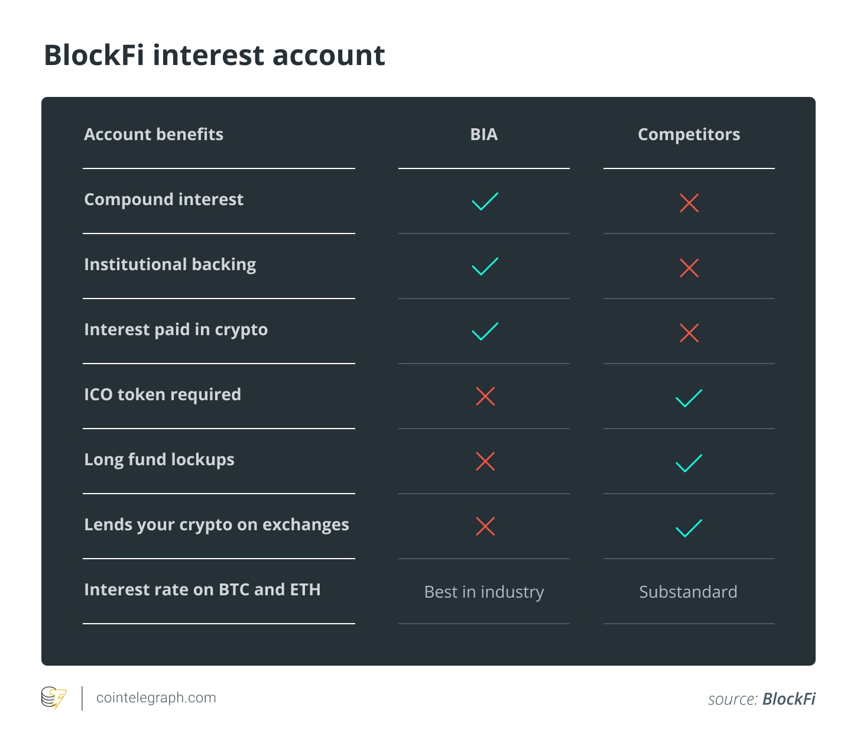
Task: Select the BIA column header
Action: coord(483,135)
